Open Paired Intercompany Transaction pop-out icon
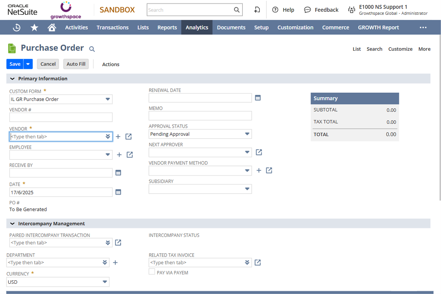 click(118, 242)
